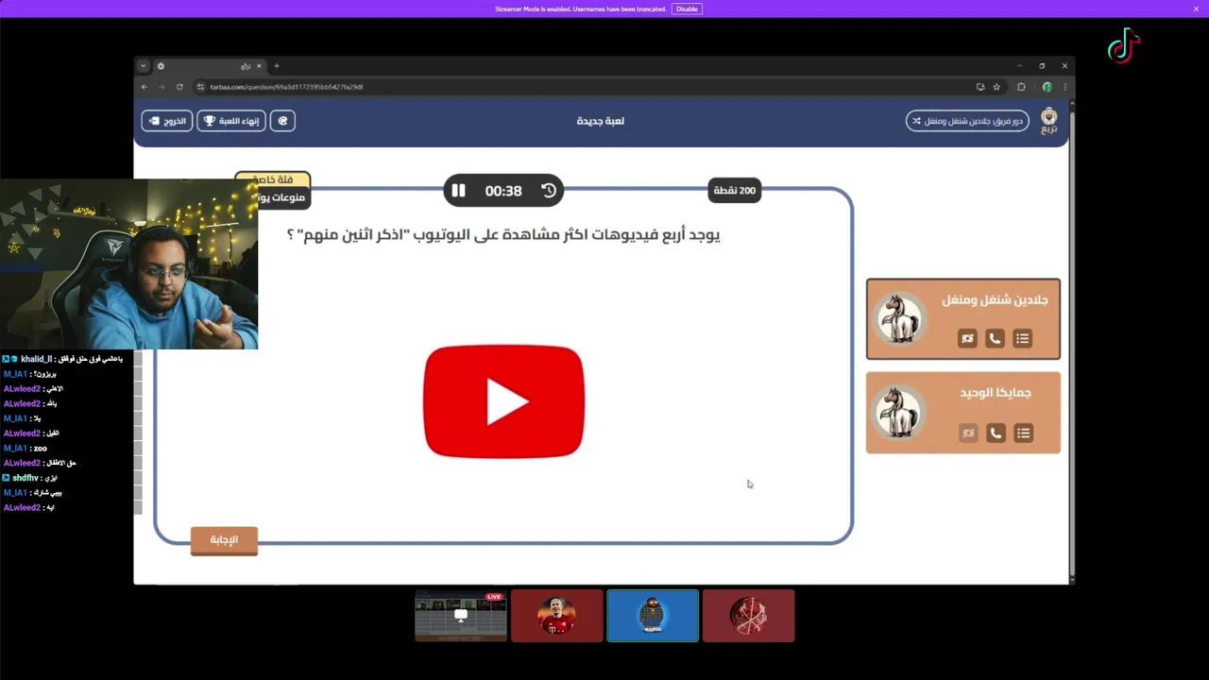The image size is (1209, 680).
Task: Click the shdfhv username in chat
Action: (x=26, y=478)
